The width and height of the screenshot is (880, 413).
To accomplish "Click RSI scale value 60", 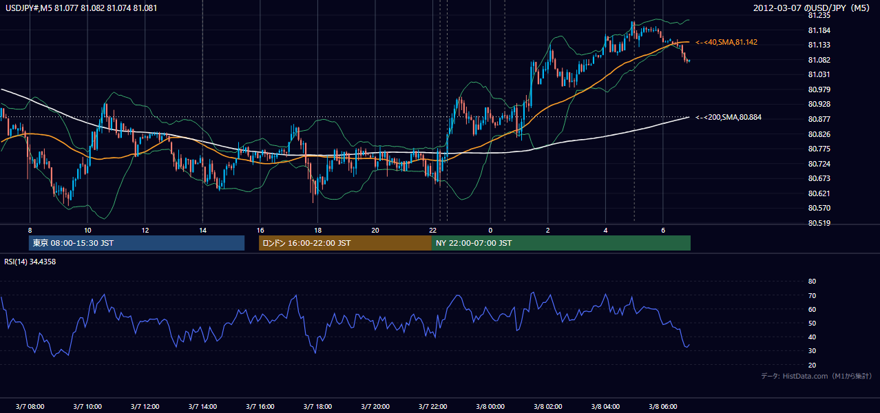I will coord(812,309).
